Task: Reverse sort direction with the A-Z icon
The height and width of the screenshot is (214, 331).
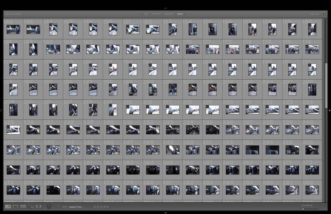Action: [x=58, y=207]
